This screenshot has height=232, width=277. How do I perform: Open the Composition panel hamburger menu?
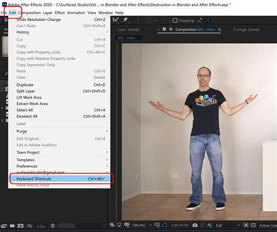219,30
